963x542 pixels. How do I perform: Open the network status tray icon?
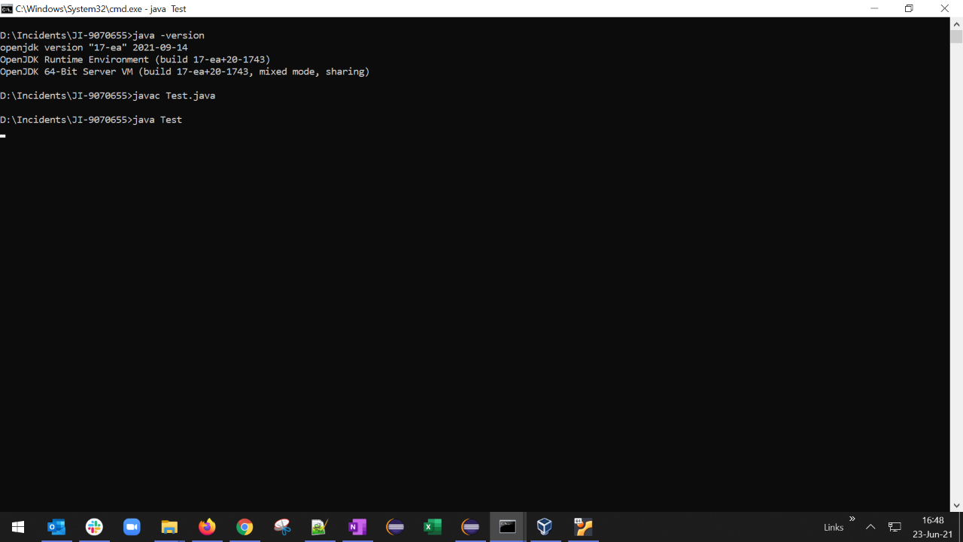click(895, 527)
